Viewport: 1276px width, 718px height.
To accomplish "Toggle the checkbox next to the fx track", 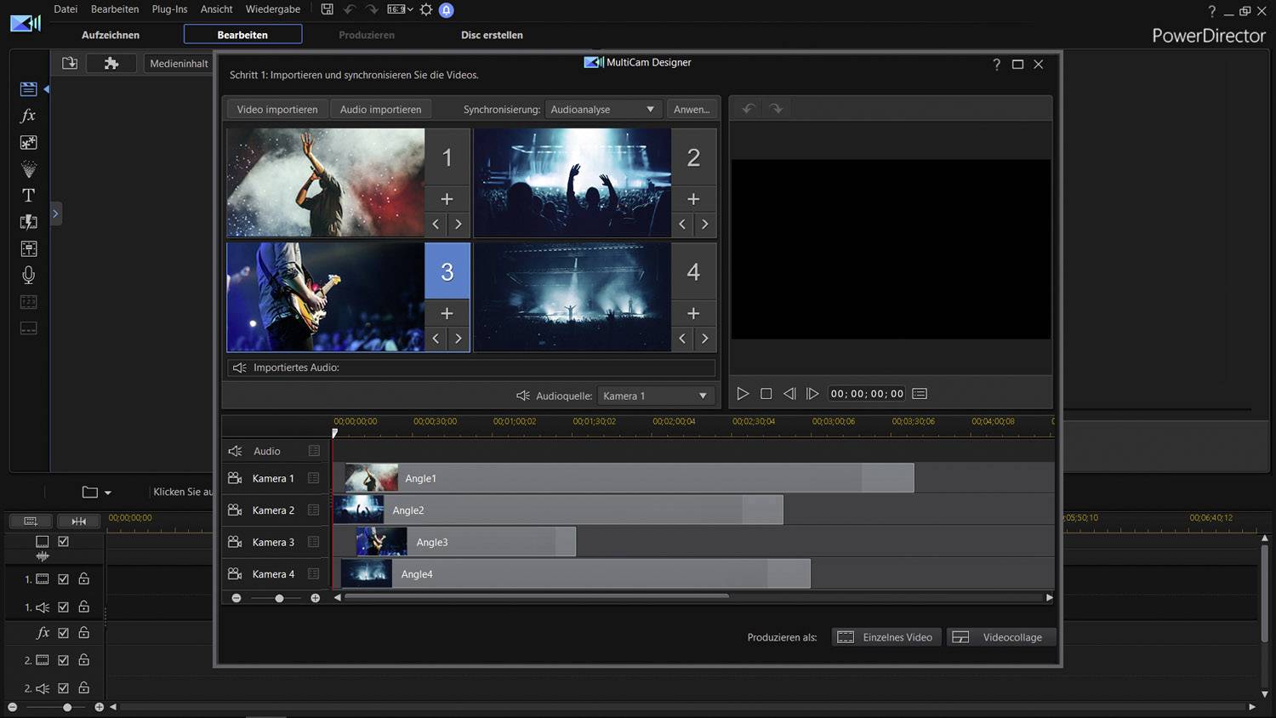I will (x=63, y=632).
